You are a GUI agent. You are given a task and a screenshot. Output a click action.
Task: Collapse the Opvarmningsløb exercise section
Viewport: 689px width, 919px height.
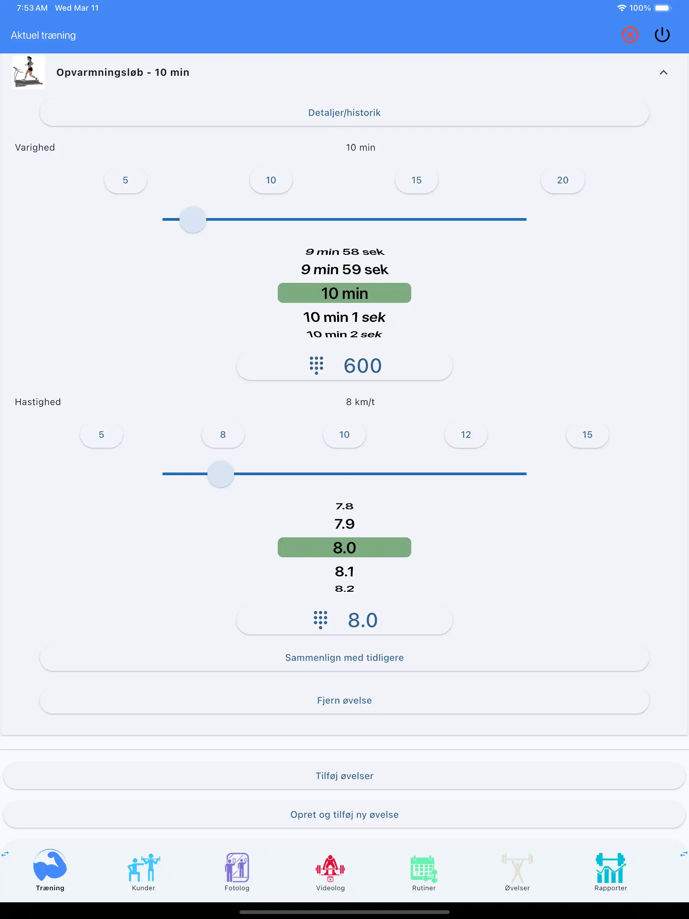[664, 72]
